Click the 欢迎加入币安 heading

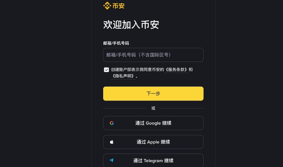tap(131, 25)
